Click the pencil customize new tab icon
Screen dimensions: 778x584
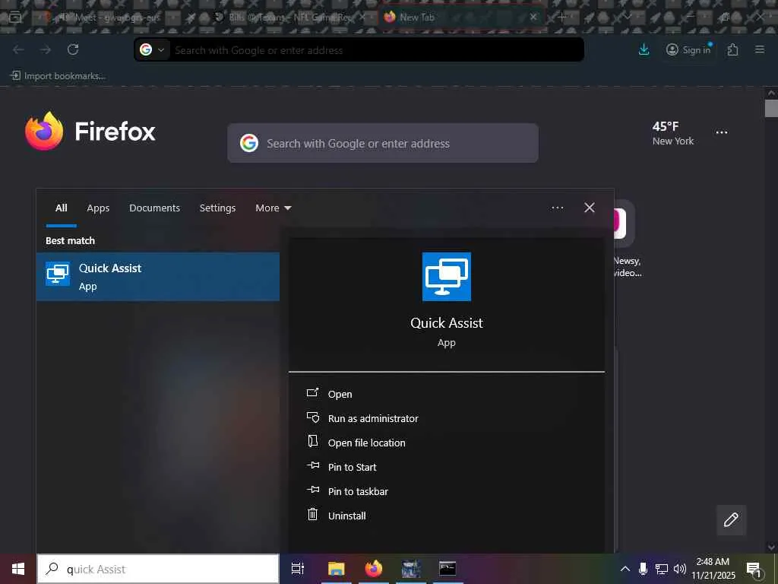pos(730,519)
